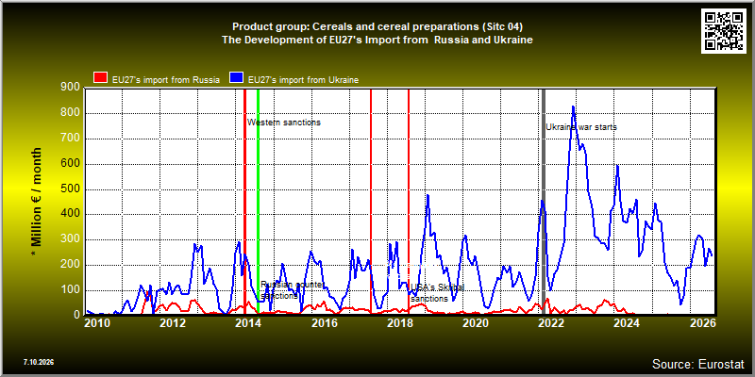Click the "Million € / month" axis label
Image resolution: width=755 pixels, height=377 pixels.
tap(37, 203)
